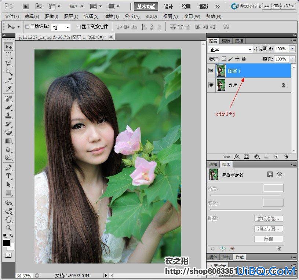Image resolution: width=299 pixels, height=280 pixels.
Task: Select the Clone Stamp tool
Action: (8, 115)
